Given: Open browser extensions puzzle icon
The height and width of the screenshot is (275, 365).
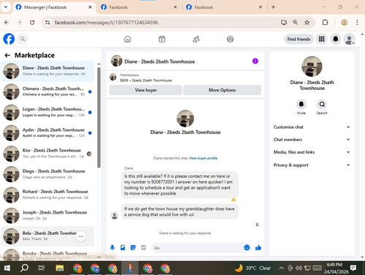Looking at the screenshot, I should tap(325, 23).
